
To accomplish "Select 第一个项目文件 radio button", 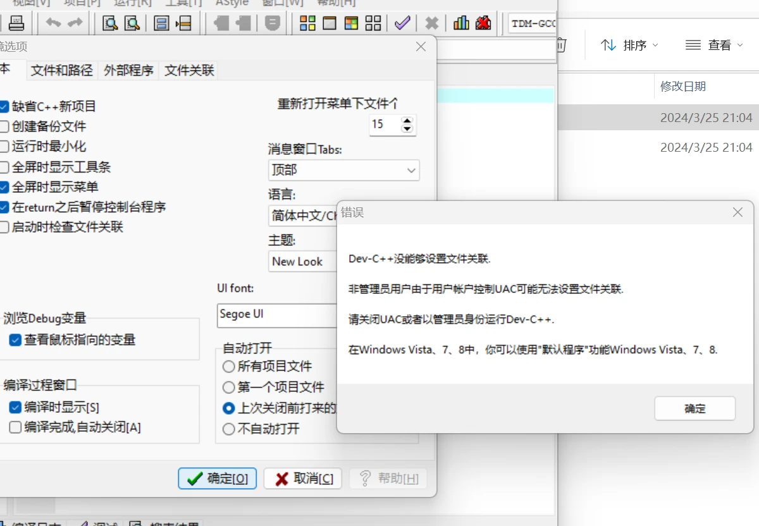I will click(x=228, y=387).
